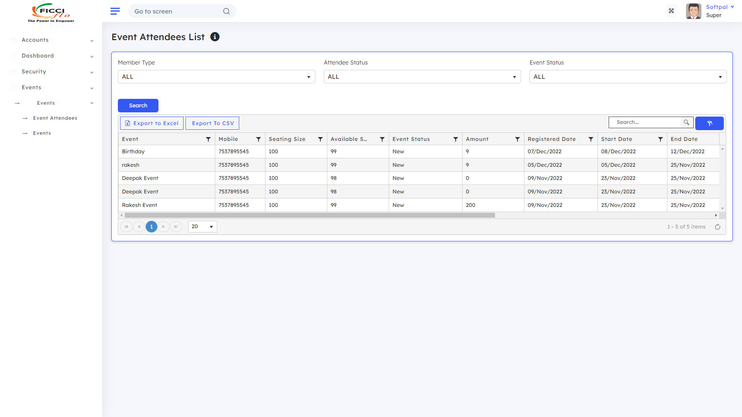742x417 pixels.
Task: Toggle the hamburger sidebar menu icon
Action: [x=115, y=11]
